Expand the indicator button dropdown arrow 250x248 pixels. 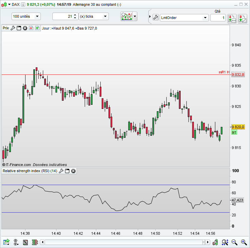(135, 16)
